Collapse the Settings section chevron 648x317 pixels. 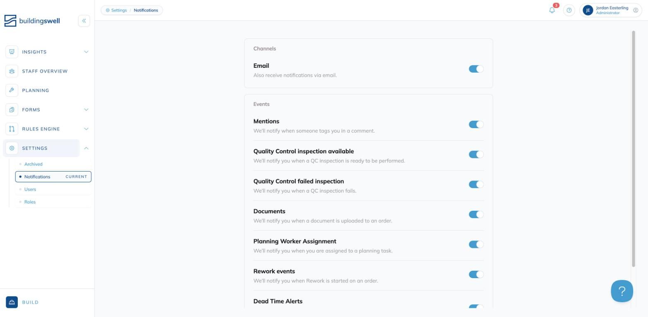click(x=86, y=148)
